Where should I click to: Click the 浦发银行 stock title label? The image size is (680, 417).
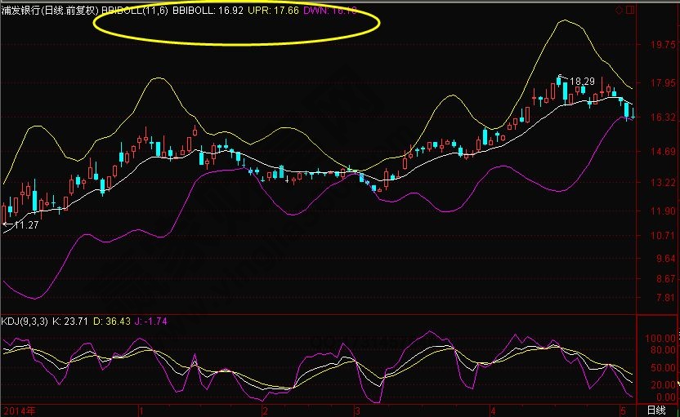click(x=21, y=11)
